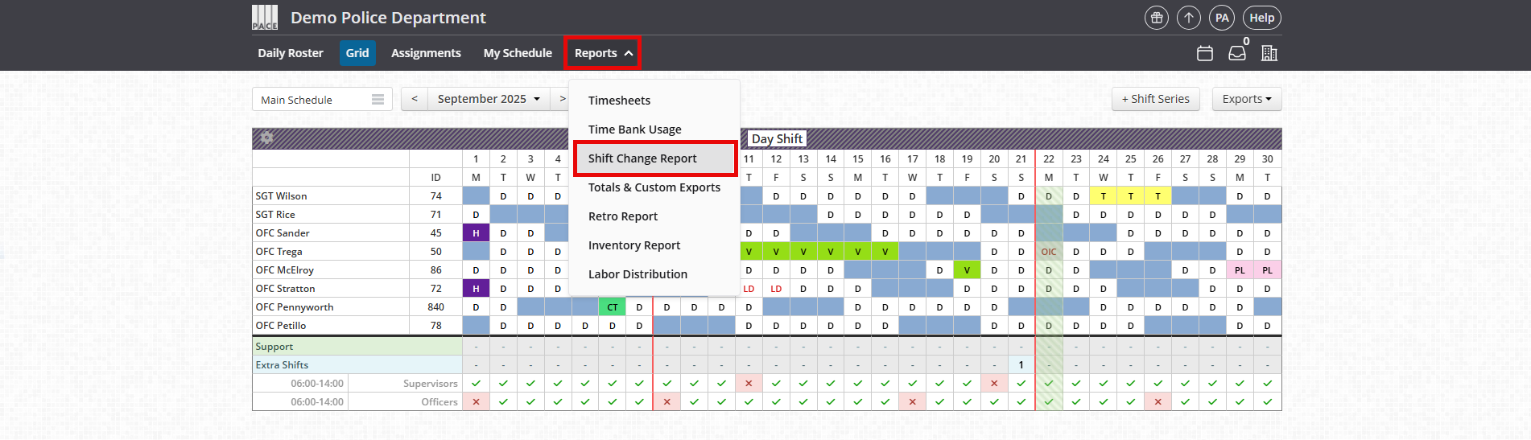Click the building organization icon

point(1269,53)
